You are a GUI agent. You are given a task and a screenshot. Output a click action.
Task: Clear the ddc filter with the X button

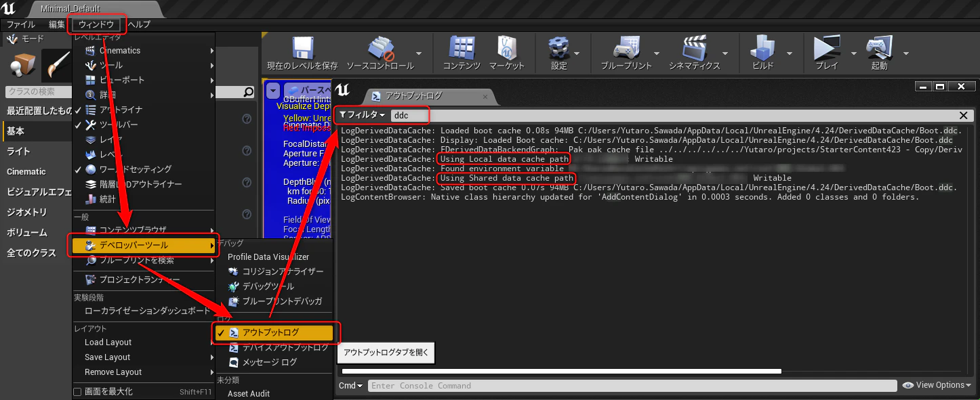pyautogui.click(x=964, y=116)
